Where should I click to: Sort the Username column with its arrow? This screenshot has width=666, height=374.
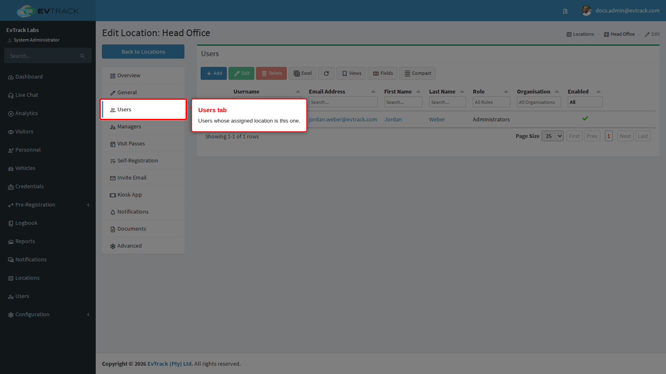click(x=298, y=92)
